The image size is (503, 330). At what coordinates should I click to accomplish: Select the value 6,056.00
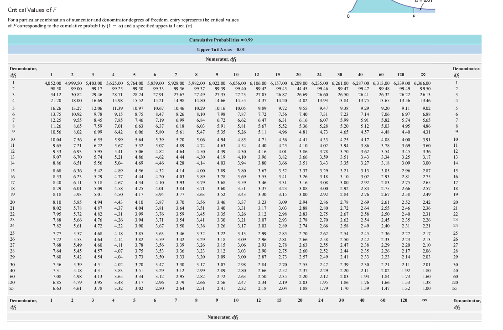238,83
